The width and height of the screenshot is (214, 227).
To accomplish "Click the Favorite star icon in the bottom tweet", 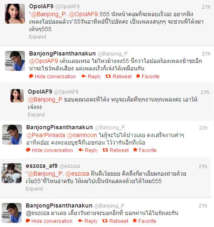I will click(x=135, y=220).
